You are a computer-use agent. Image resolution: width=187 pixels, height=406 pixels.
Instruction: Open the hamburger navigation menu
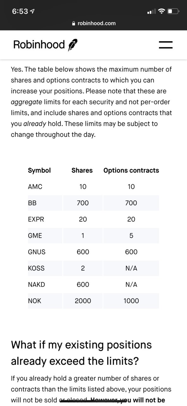point(165,45)
